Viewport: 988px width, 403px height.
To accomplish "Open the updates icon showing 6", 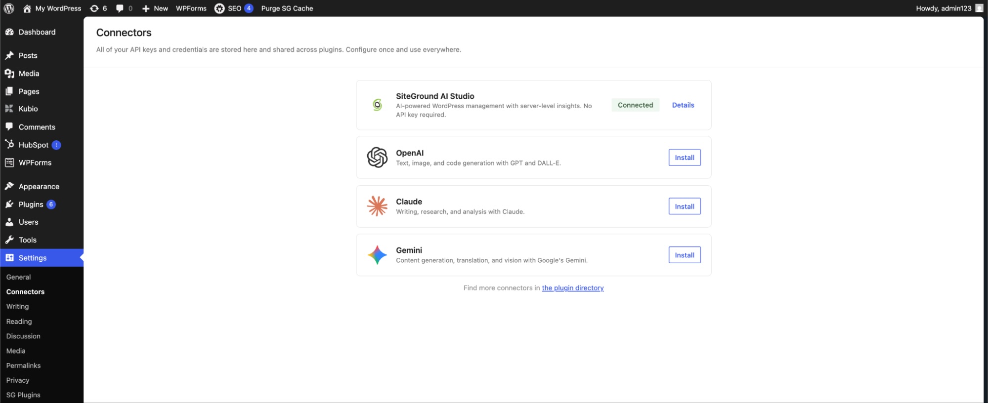I will click(x=94, y=8).
